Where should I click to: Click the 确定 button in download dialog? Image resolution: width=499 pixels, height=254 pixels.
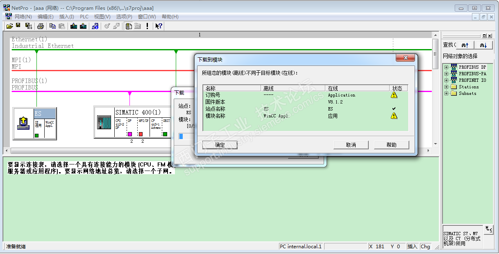point(220,145)
